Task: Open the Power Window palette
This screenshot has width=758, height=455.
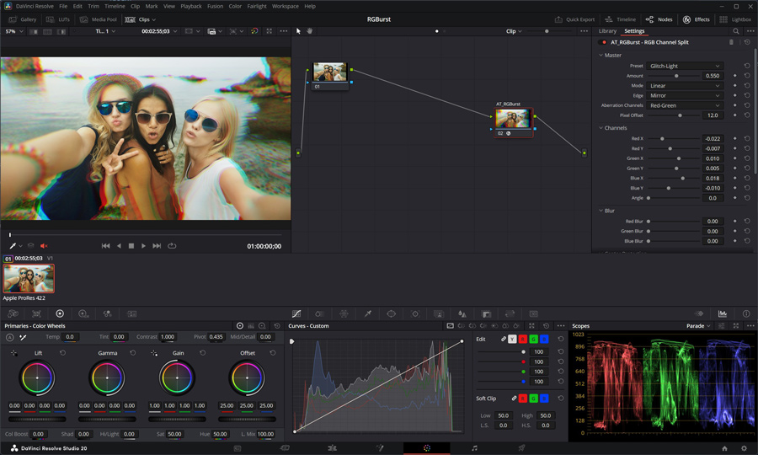Action: click(x=391, y=313)
